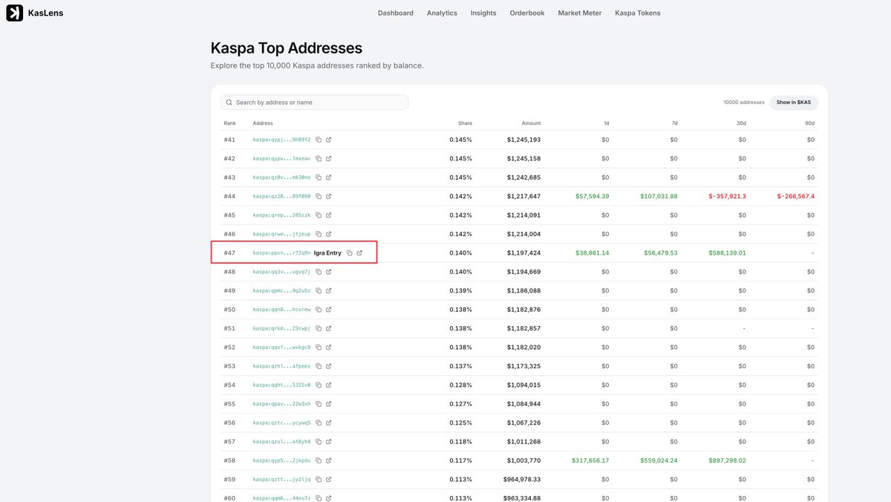Click the 10000 addresses count label
This screenshot has width=891, height=502.
[x=744, y=102]
